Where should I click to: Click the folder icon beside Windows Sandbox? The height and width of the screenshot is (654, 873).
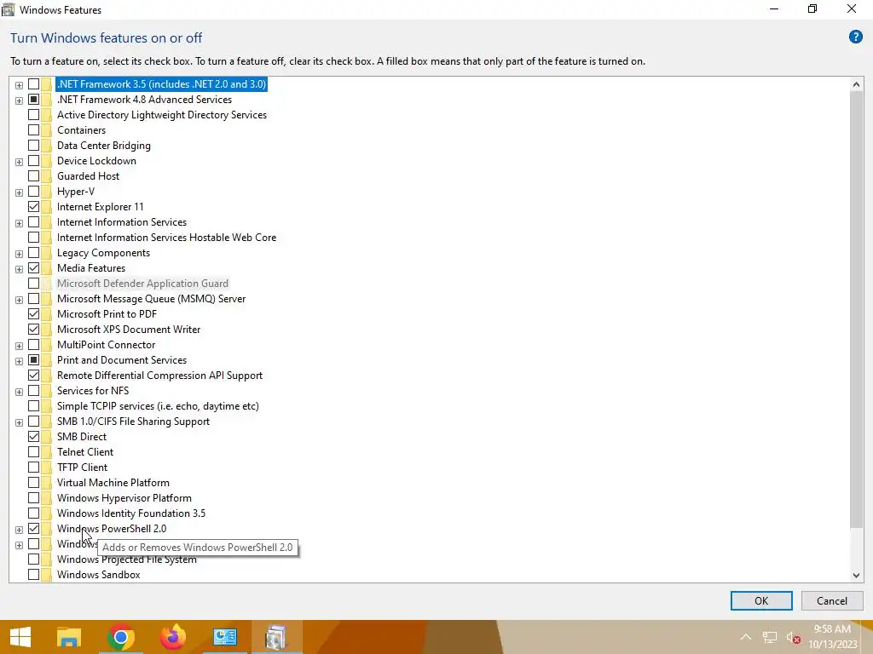pos(47,575)
